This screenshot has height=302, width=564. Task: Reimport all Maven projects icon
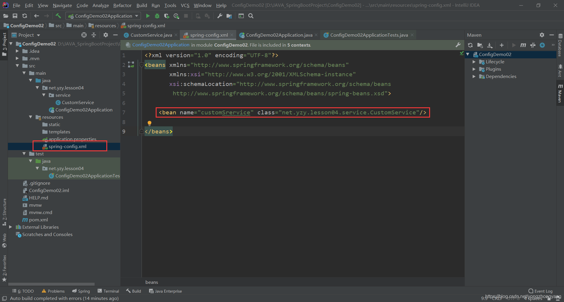click(x=470, y=45)
